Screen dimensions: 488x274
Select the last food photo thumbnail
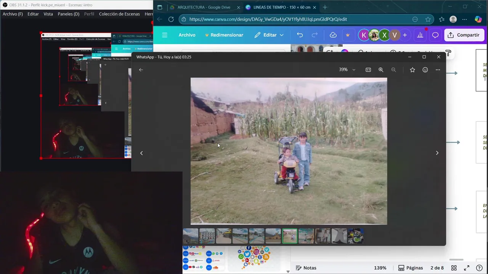[x=356, y=236]
